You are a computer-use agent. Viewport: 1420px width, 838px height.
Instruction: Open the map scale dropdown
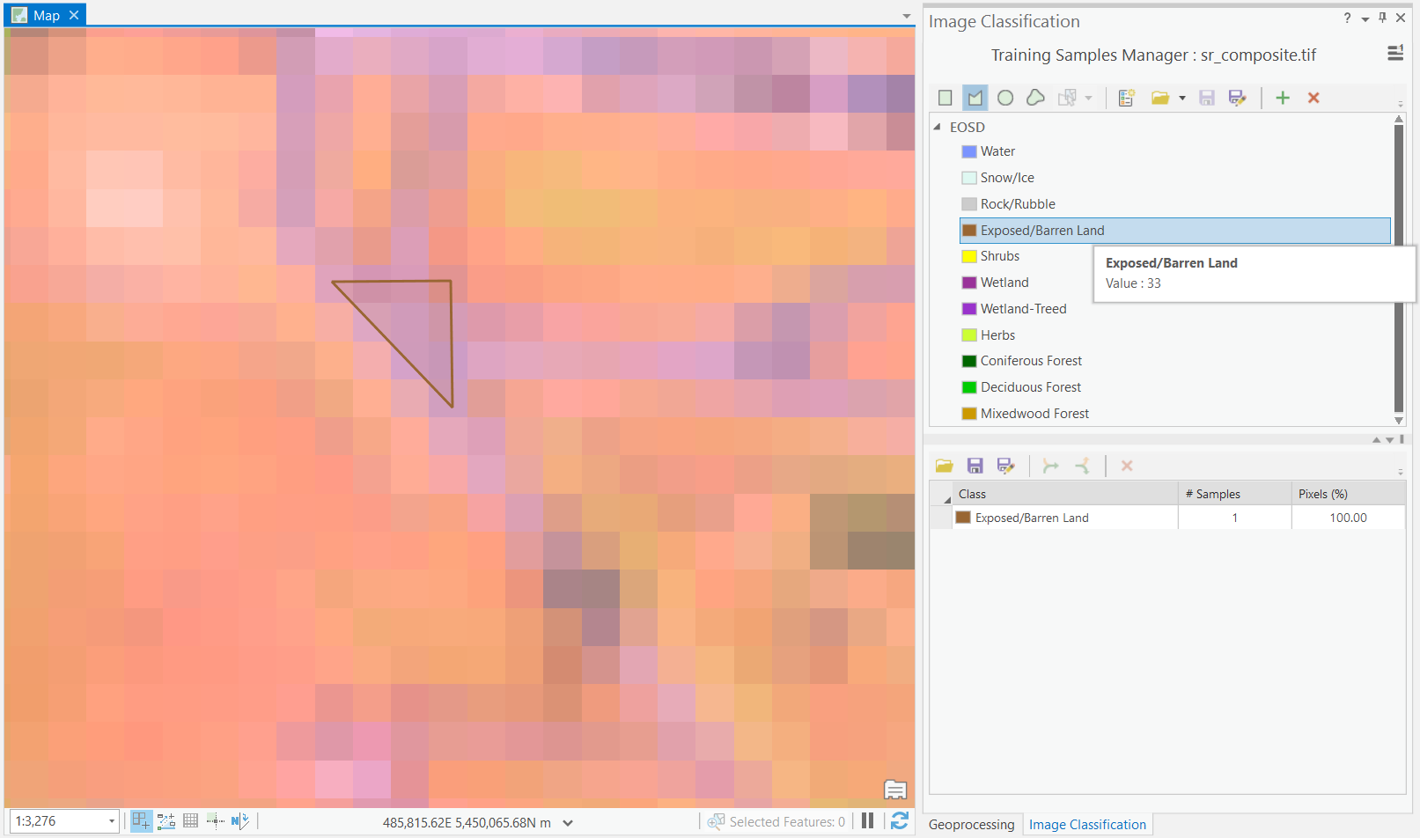pos(112,821)
